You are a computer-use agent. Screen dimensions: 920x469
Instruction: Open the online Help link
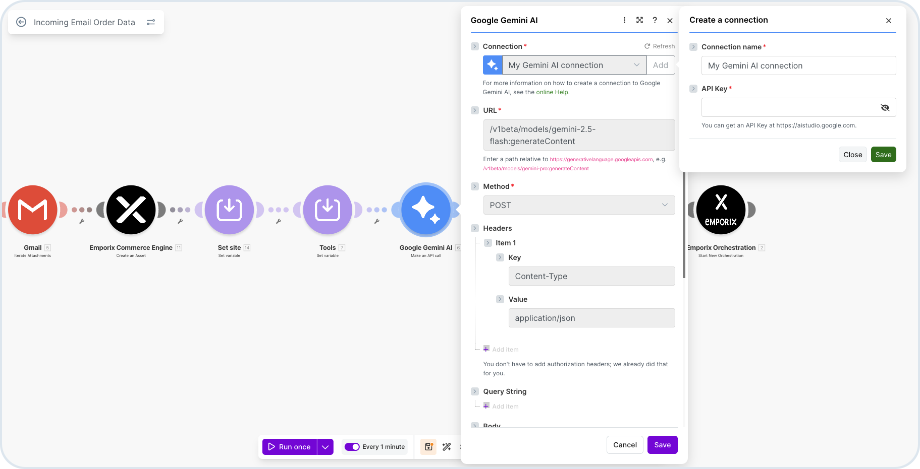tap(552, 92)
